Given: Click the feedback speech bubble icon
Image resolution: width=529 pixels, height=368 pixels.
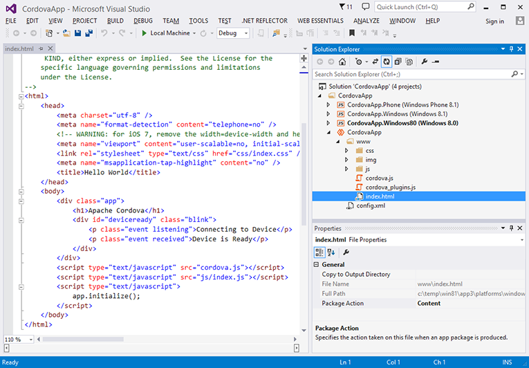Looking at the screenshot, I should click(365, 7).
